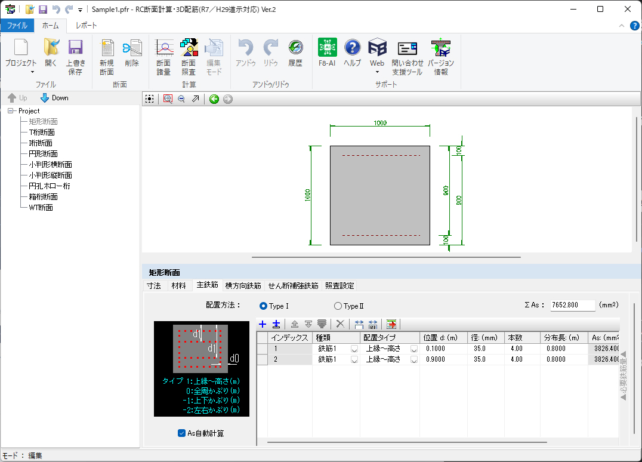
Task: Select the 円形断面 tree item
Action: click(x=43, y=154)
